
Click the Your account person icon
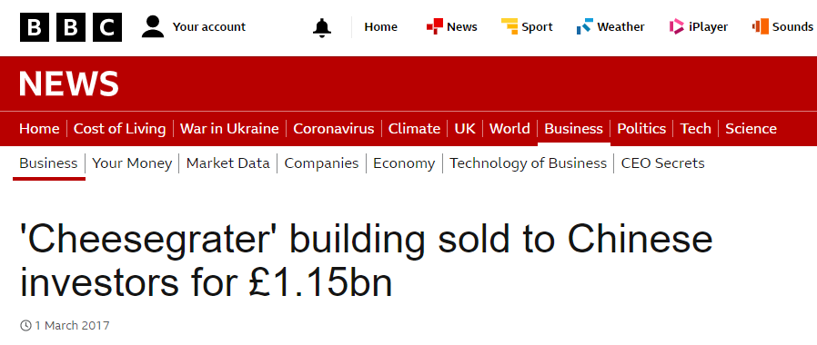click(x=153, y=27)
